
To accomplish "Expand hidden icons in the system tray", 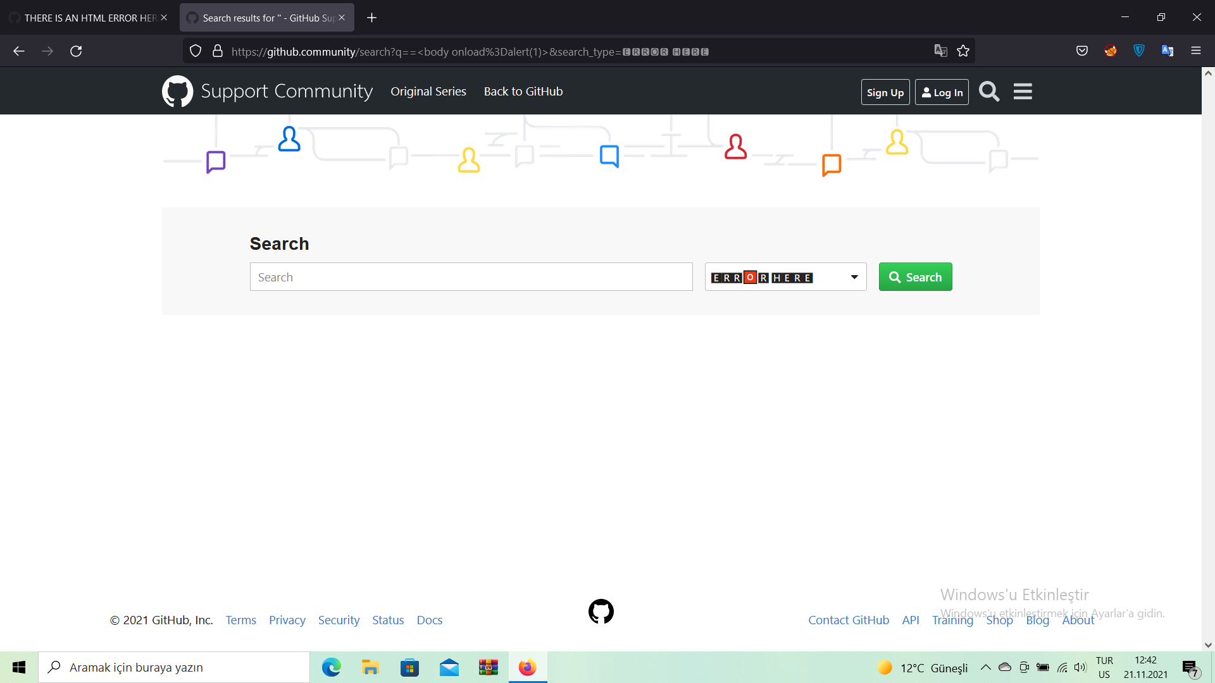I will [985, 667].
